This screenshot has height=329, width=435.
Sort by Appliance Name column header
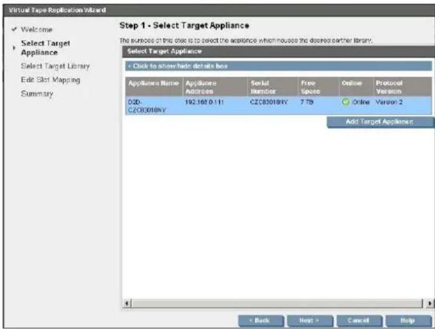[154, 87]
